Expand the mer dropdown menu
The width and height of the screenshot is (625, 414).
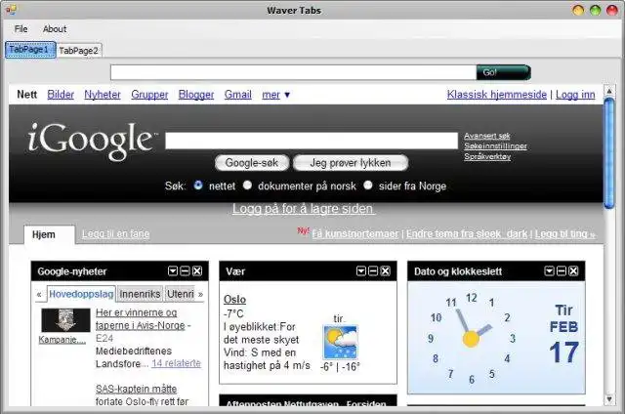[x=275, y=95]
